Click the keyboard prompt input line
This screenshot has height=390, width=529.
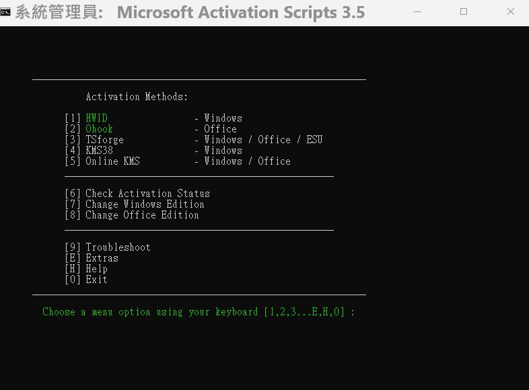point(198,312)
